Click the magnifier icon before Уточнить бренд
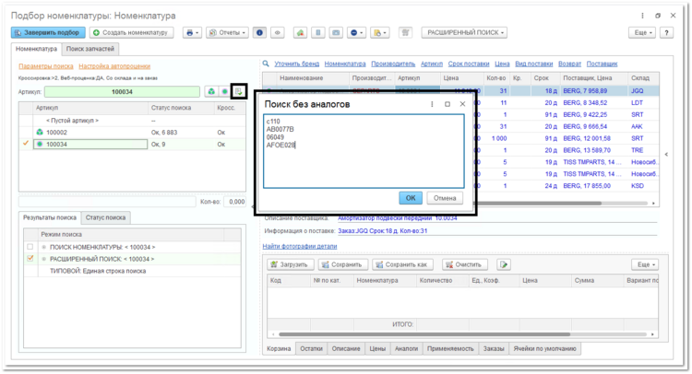The height and width of the screenshot is (374, 692). tap(266, 64)
